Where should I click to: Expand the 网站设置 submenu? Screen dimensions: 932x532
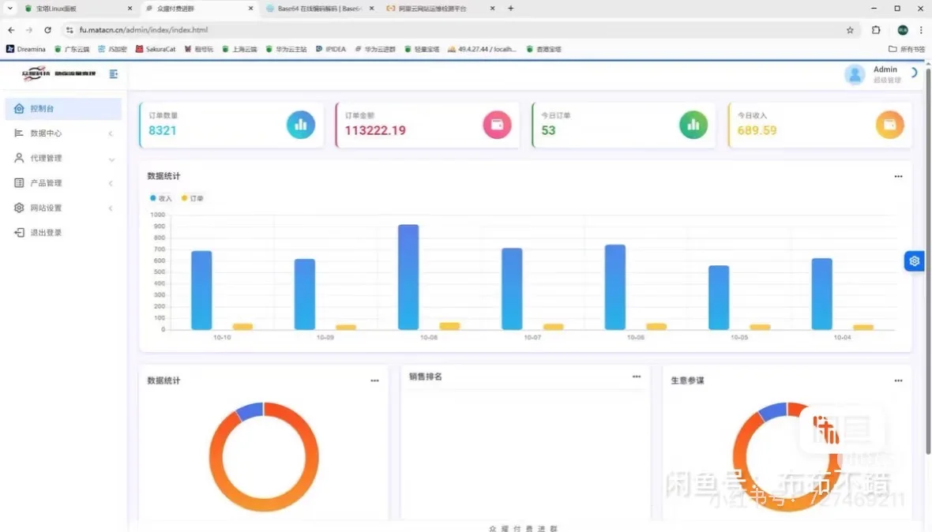tap(111, 208)
